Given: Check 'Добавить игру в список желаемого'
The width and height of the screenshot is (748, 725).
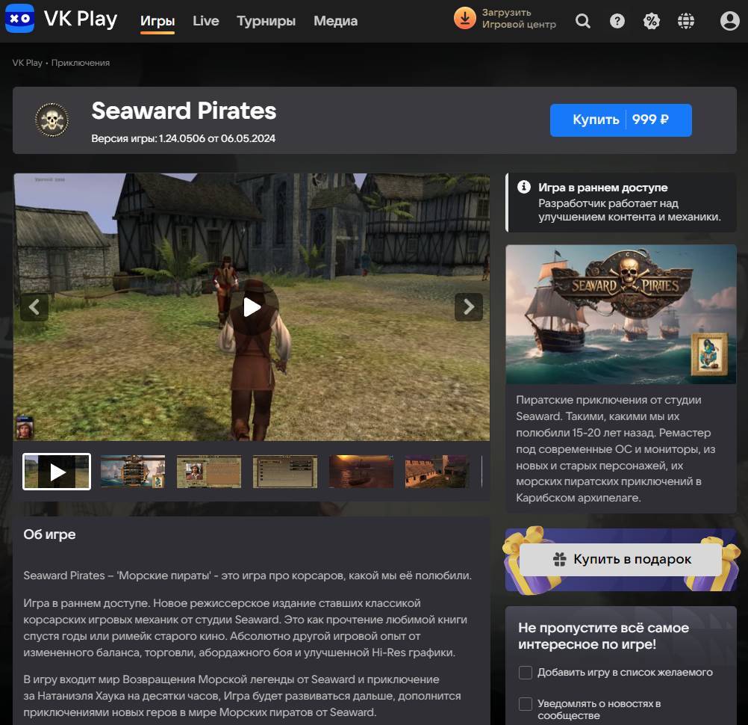Looking at the screenshot, I should click(526, 673).
